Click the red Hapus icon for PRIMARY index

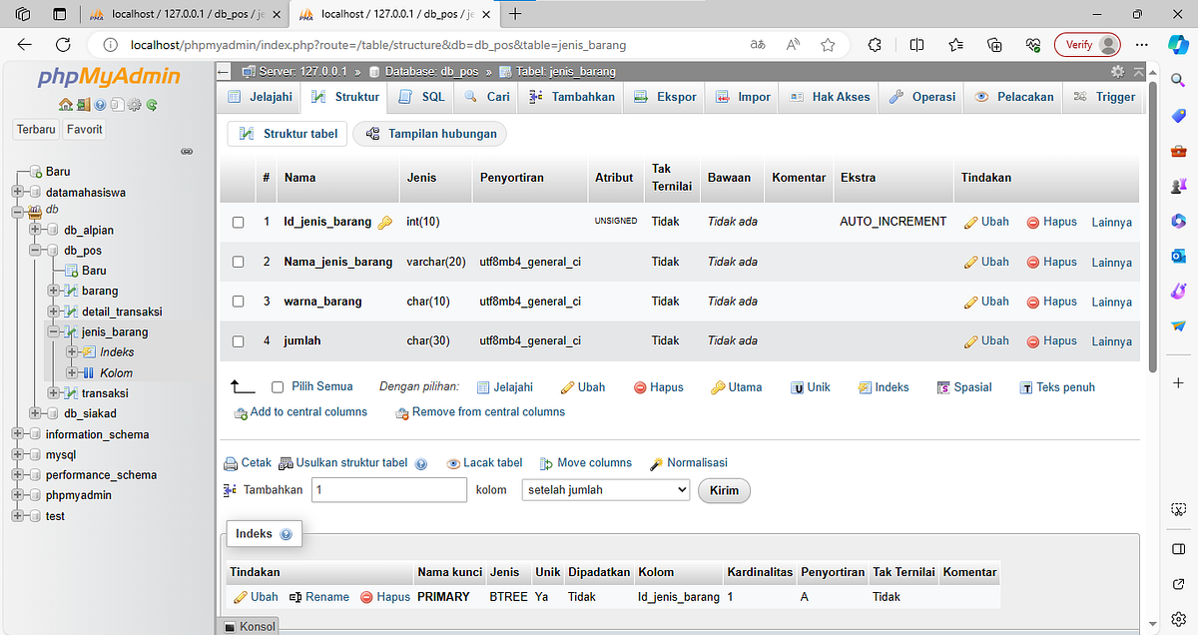(366, 597)
